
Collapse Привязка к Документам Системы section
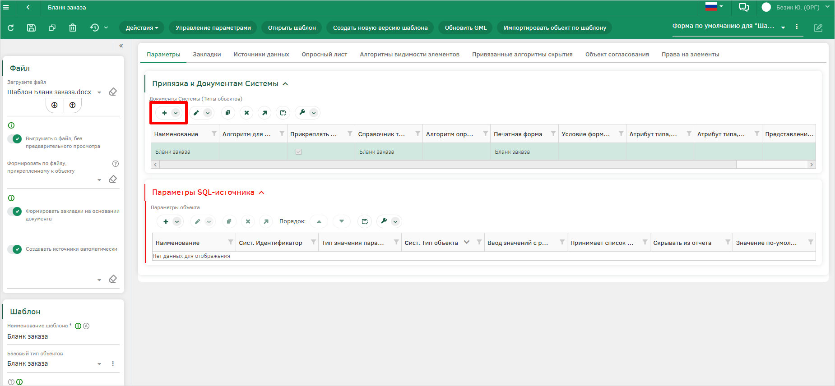coord(285,84)
